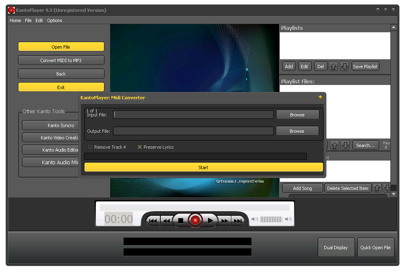Viewport: 410px width, 277px height.
Task: Click the 00:00 time display
Action: (x=119, y=219)
